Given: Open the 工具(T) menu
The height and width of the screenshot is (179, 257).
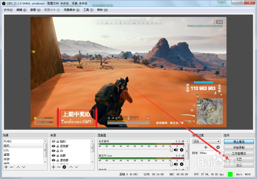Looking at the screenshot, I should [x=88, y=10].
